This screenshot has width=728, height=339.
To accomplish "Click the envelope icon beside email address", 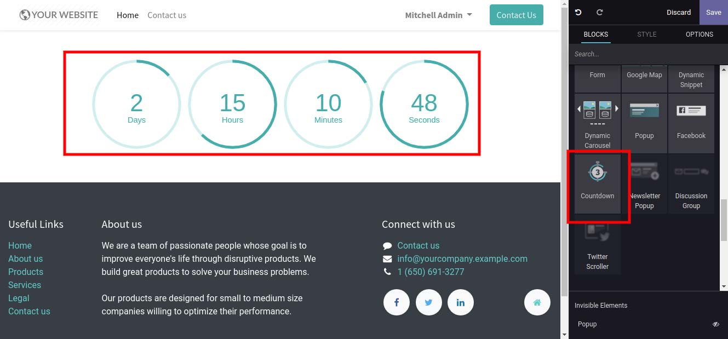I will click(x=387, y=259).
